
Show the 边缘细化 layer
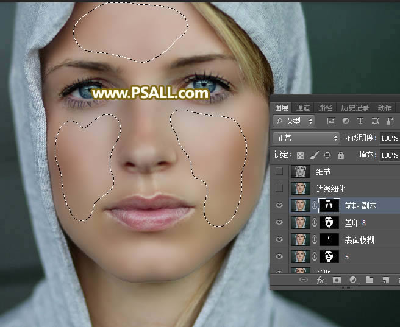coord(279,189)
